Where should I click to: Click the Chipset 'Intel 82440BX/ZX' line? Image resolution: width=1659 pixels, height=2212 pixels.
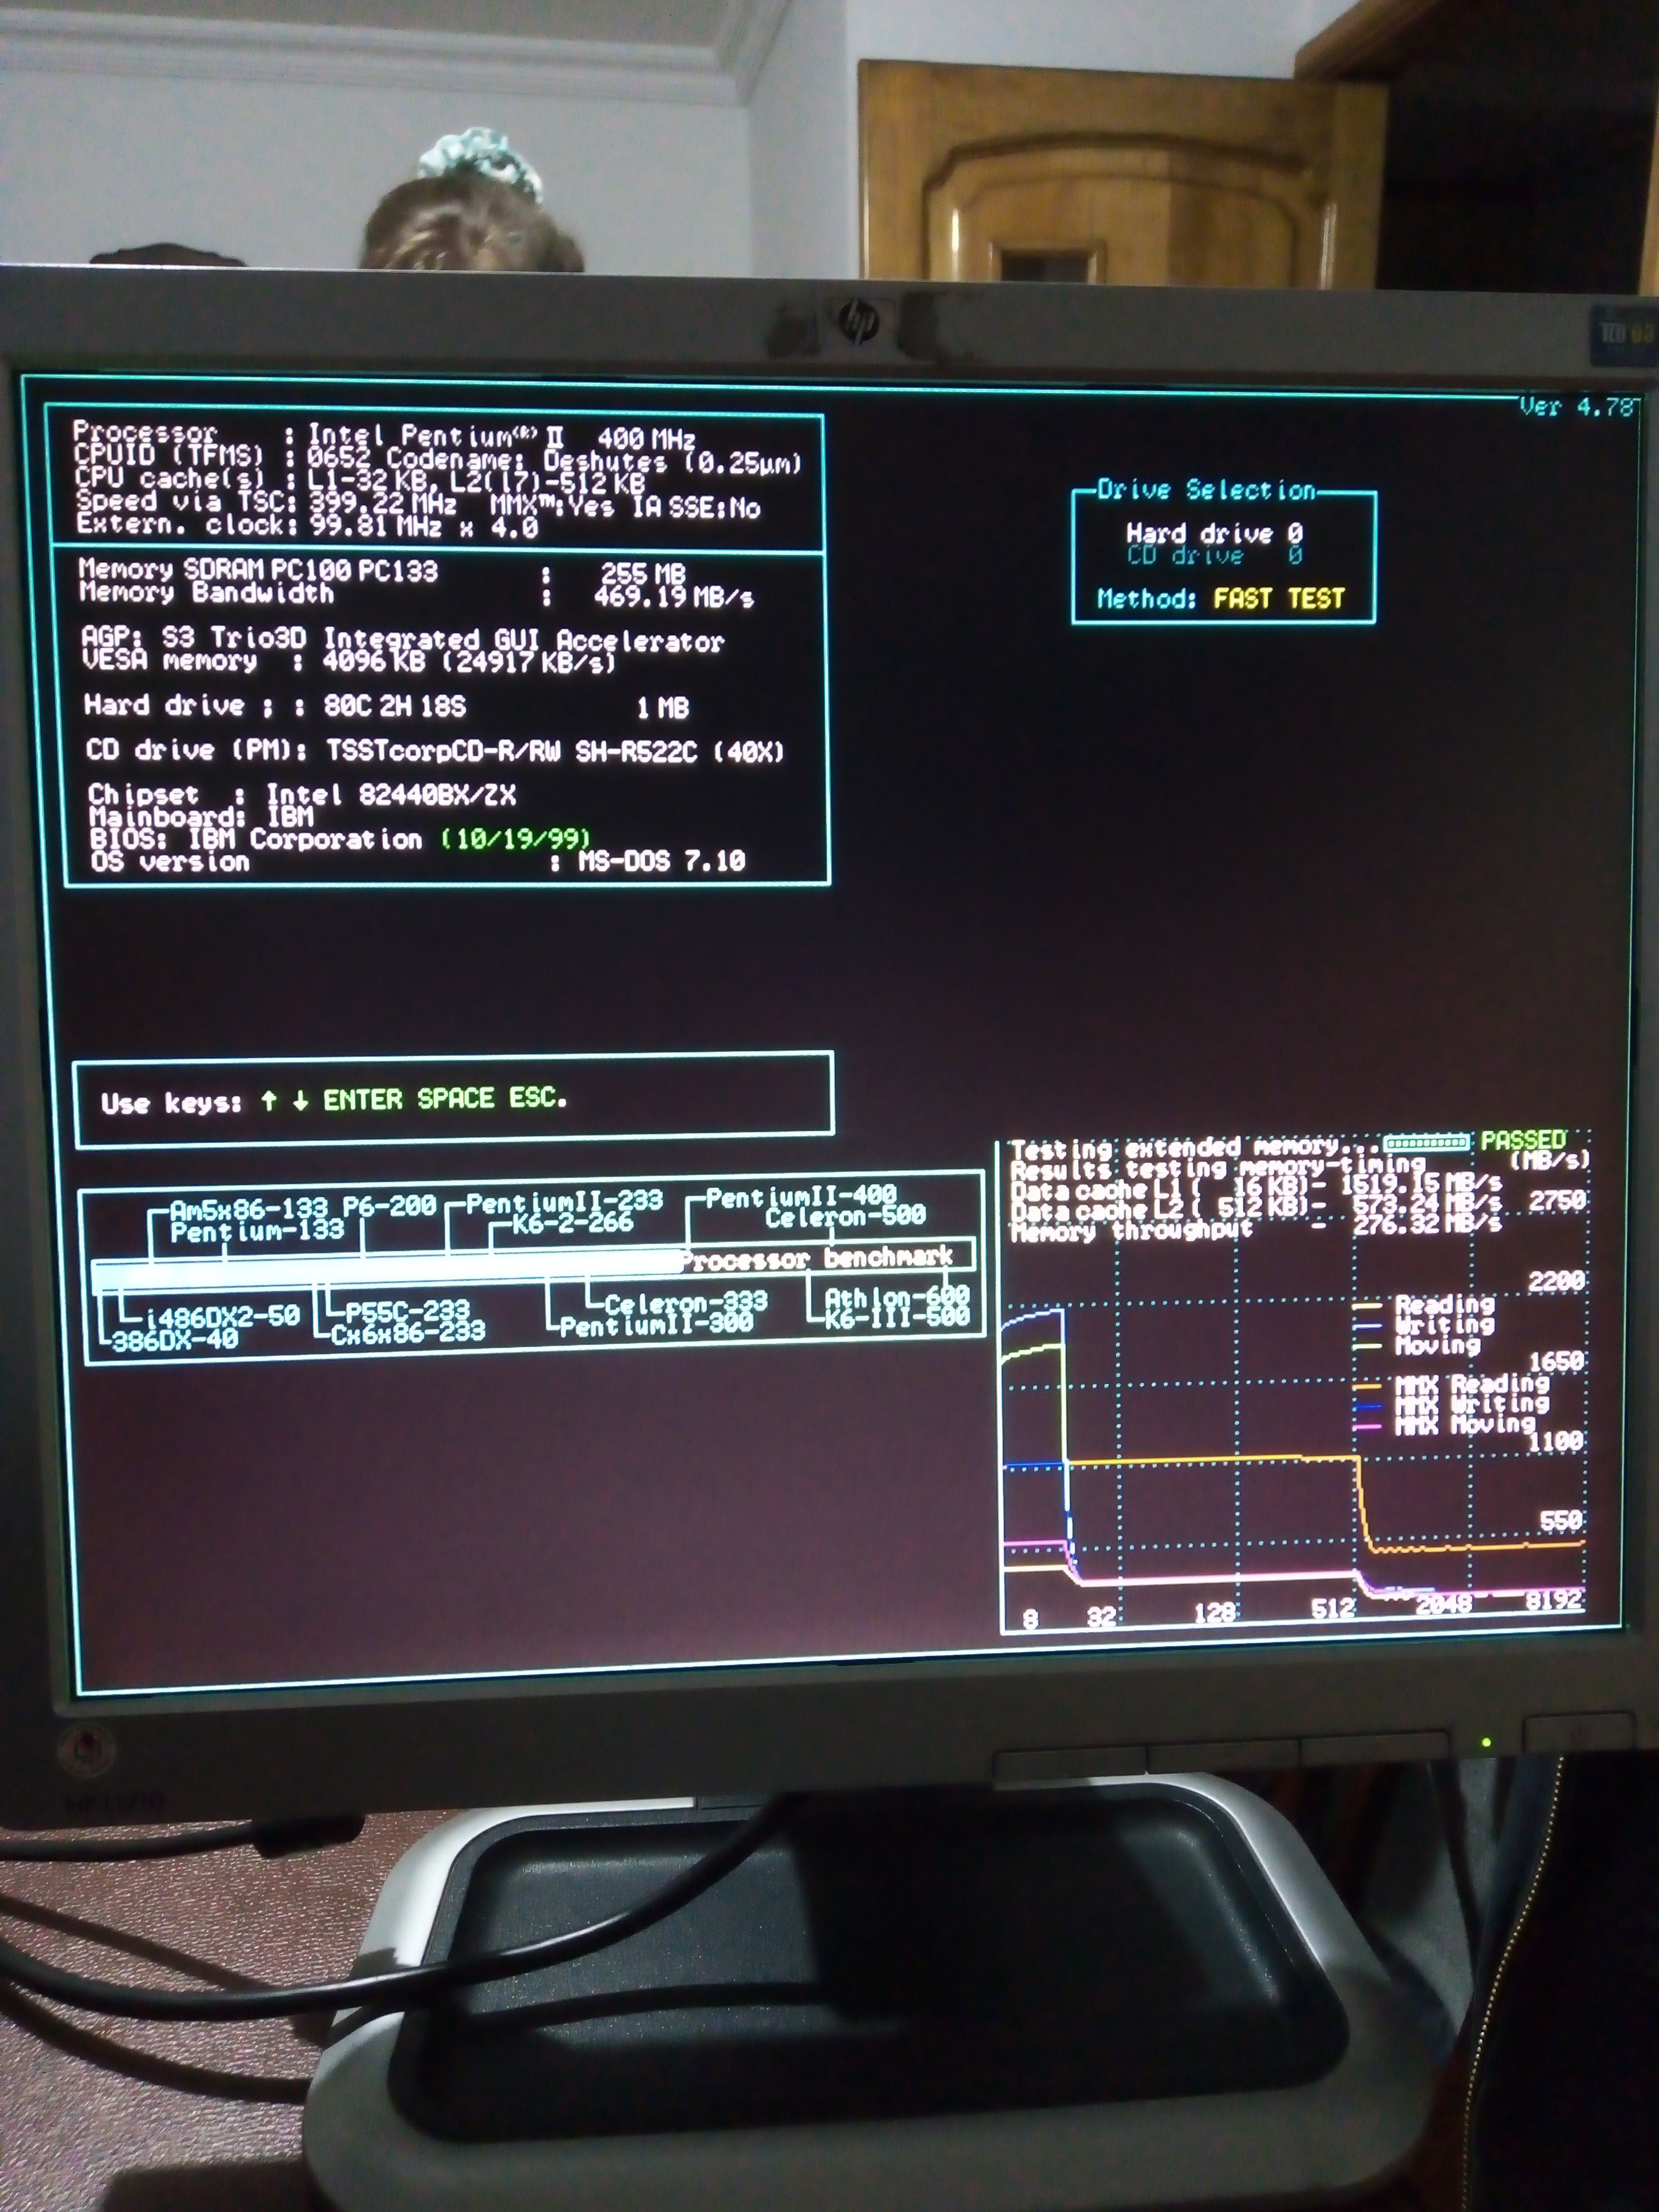pyautogui.click(x=302, y=795)
